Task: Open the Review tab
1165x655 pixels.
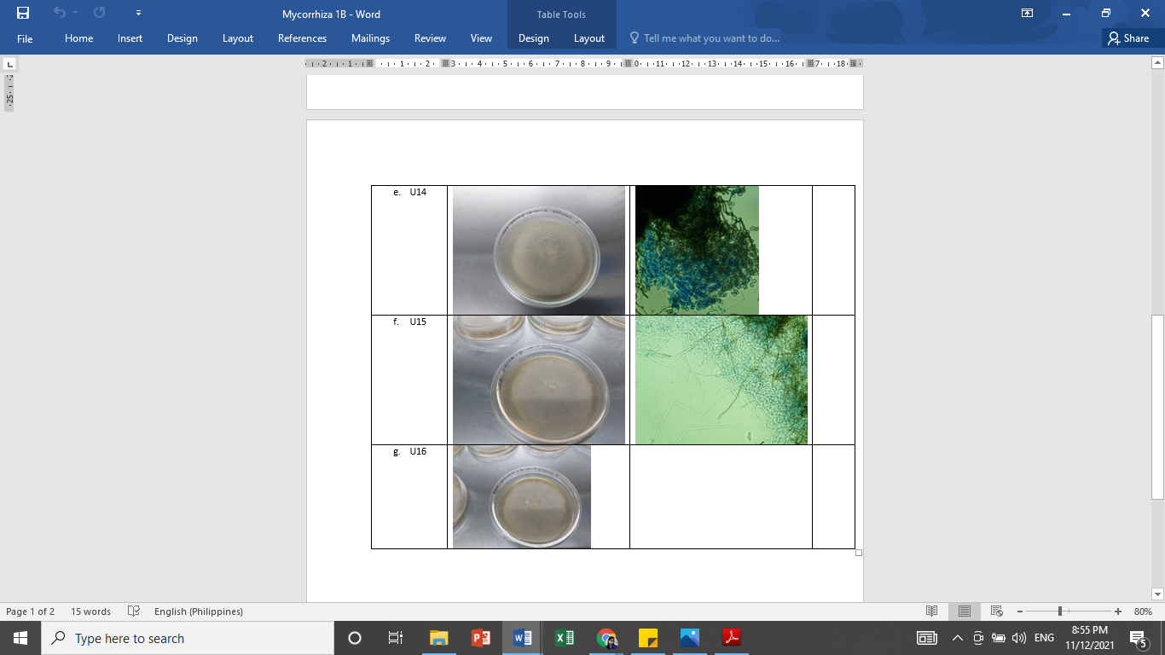Action: click(431, 38)
